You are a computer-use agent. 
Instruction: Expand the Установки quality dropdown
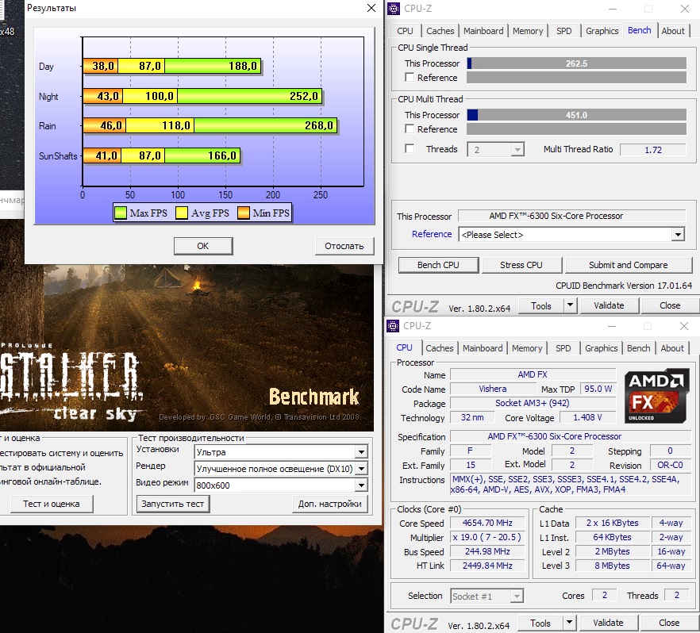(x=361, y=452)
